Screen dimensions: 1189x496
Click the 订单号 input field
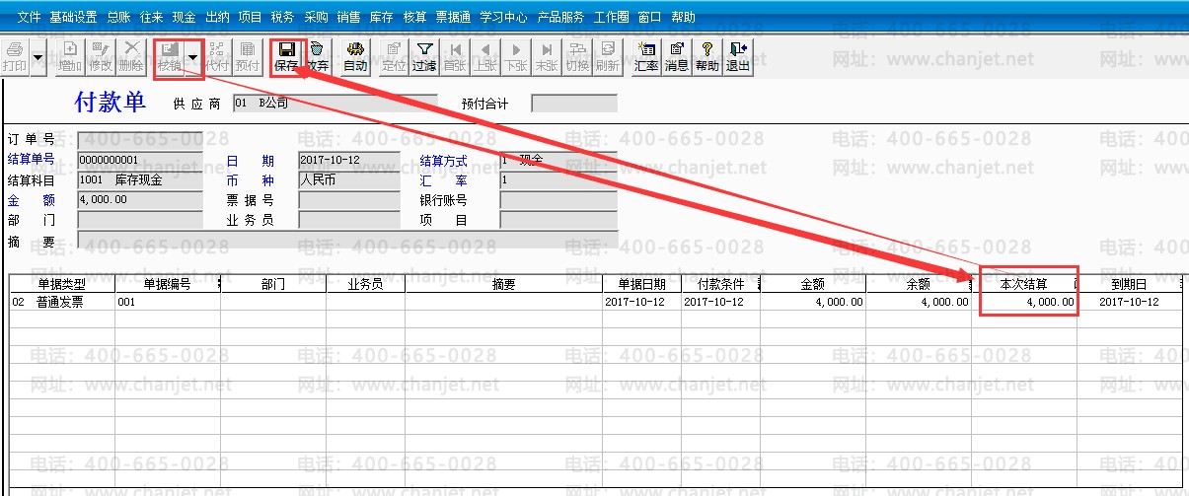[140, 140]
